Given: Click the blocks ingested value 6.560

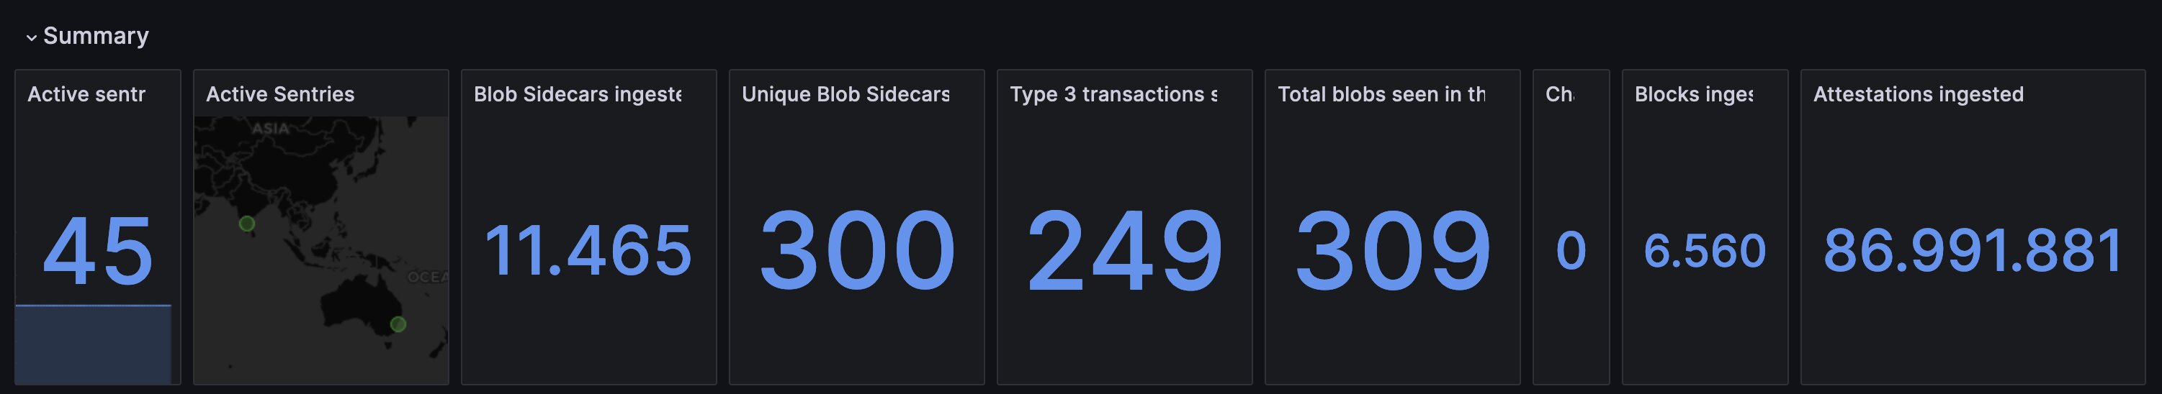Looking at the screenshot, I should click(1705, 251).
